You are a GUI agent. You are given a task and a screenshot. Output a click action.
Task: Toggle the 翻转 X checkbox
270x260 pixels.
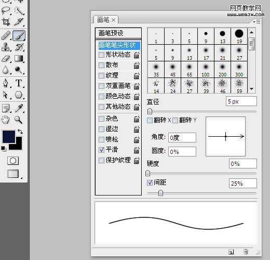tap(150, 120)
